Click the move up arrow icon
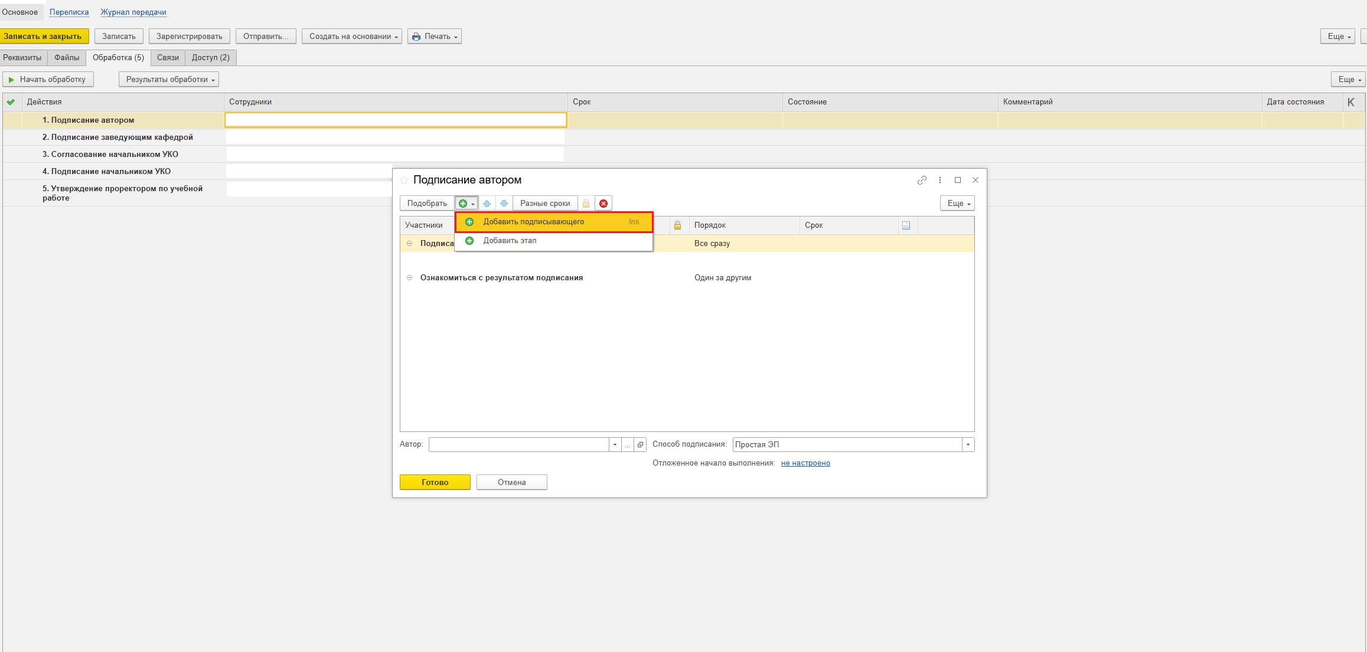This screenshot has height=652, width=1367. pos(487,204)
